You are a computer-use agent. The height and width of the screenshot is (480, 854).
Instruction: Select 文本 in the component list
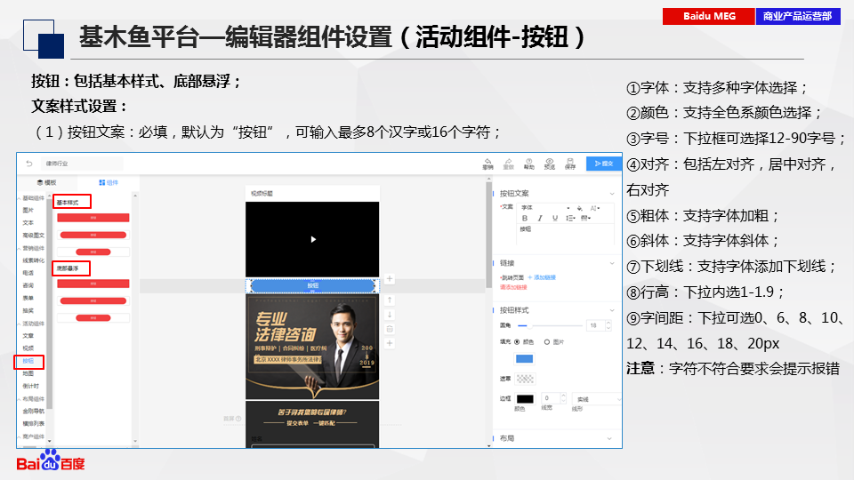(x=28, y=222)
